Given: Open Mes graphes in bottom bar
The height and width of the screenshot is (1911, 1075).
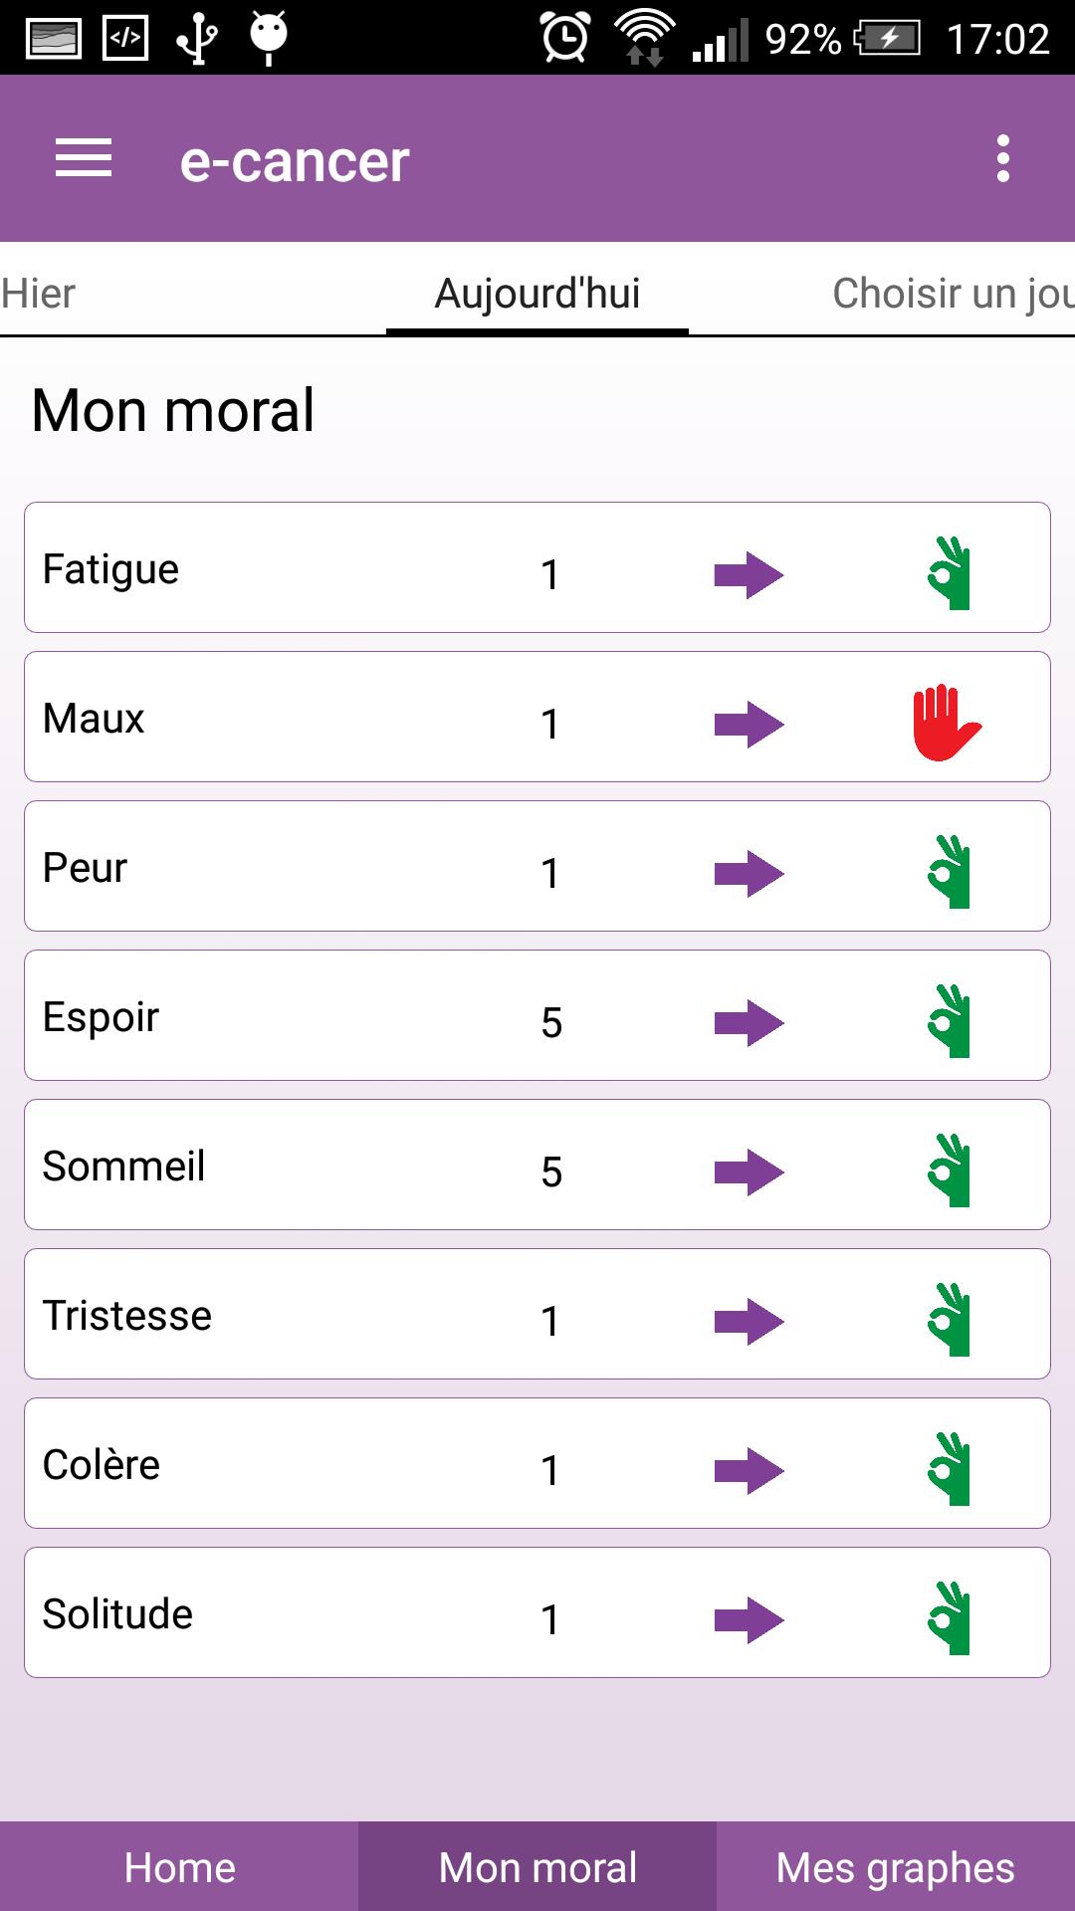Looking at the screenshot, I should coord(896,1867).
